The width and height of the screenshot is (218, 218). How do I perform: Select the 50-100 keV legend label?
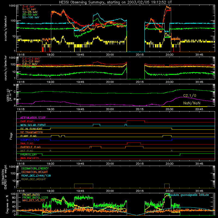(31, 17)
